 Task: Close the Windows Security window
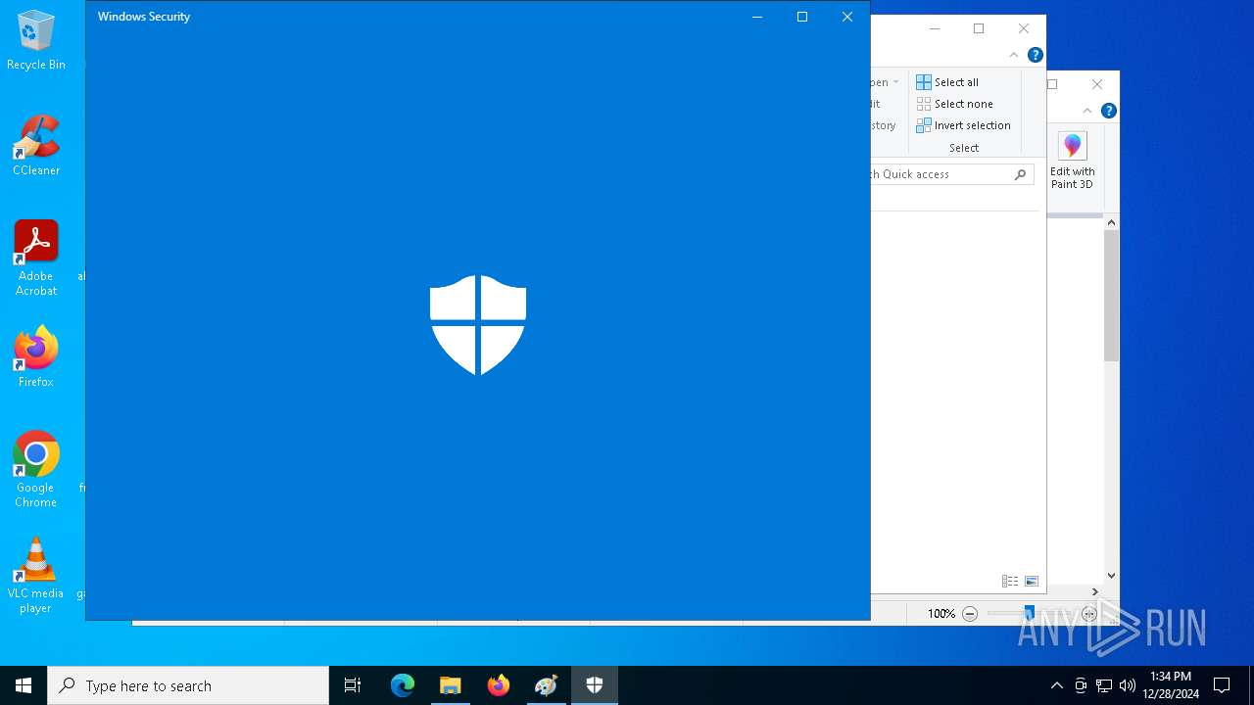847,17
